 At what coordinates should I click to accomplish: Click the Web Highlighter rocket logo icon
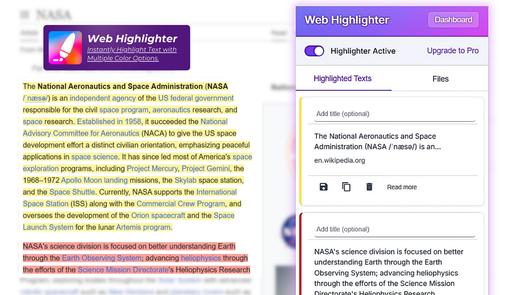pyautogui.click(x=65, y=48)
